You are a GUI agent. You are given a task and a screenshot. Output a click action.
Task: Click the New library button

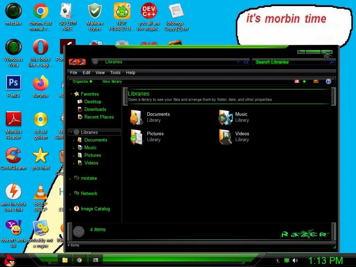[x=112, y=81]
